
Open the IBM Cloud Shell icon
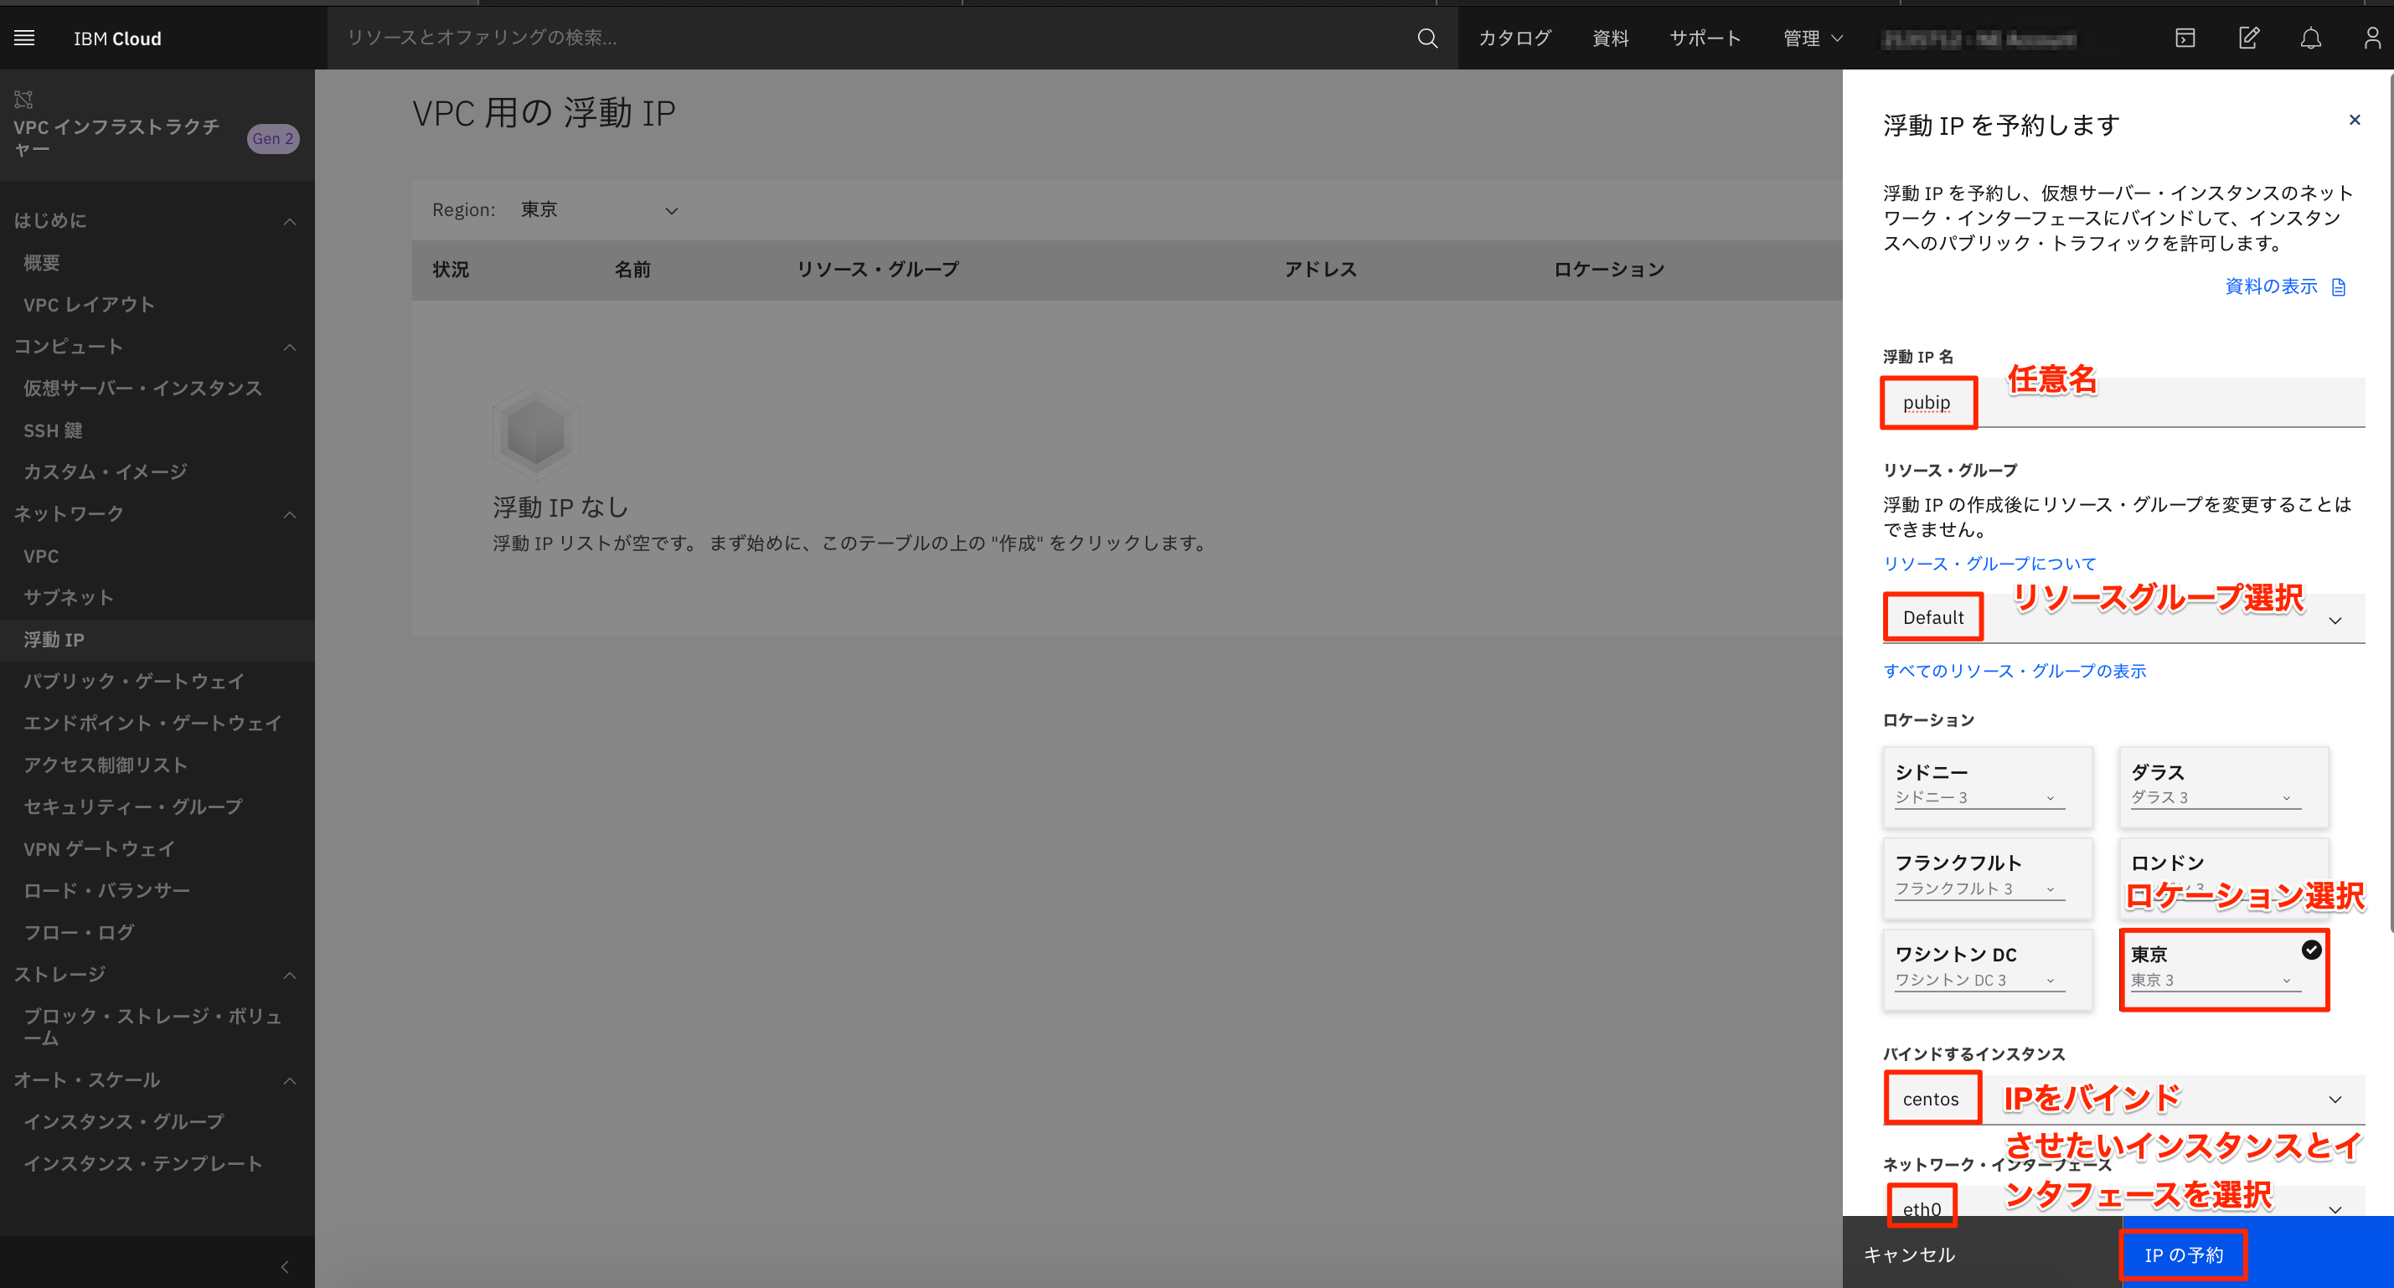click(2184, 38)
